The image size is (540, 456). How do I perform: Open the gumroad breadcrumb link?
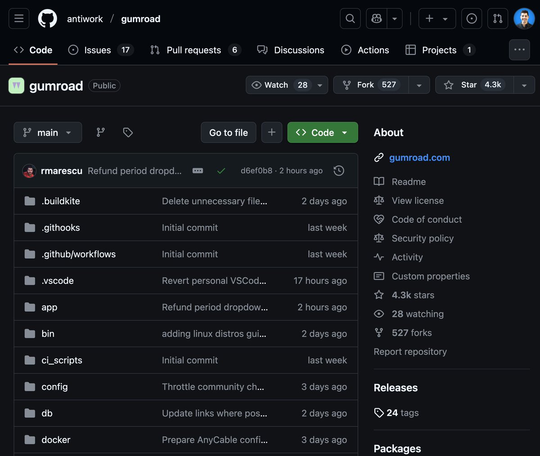pos(141,19)
